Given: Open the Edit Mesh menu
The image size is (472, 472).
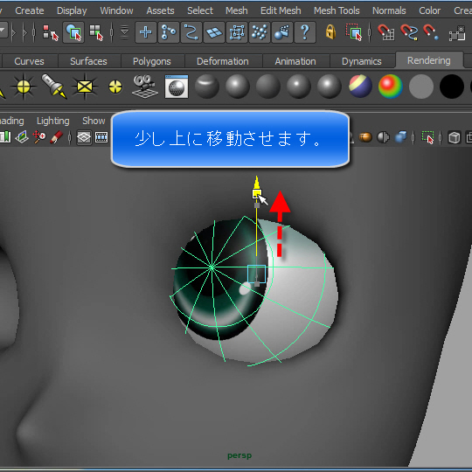Looking at the screenshot, I should click(x=281, y=10).
